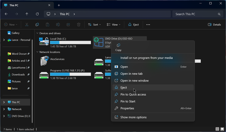Click '1 item selected' status text
Viewport: 226px width, 132px height.
click(x=25, y=129)
